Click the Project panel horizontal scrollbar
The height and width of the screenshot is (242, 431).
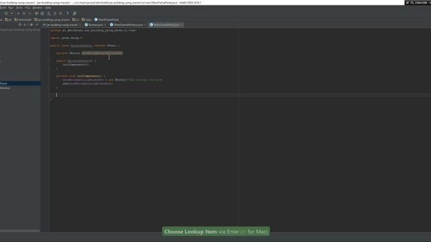pos(20,231)
